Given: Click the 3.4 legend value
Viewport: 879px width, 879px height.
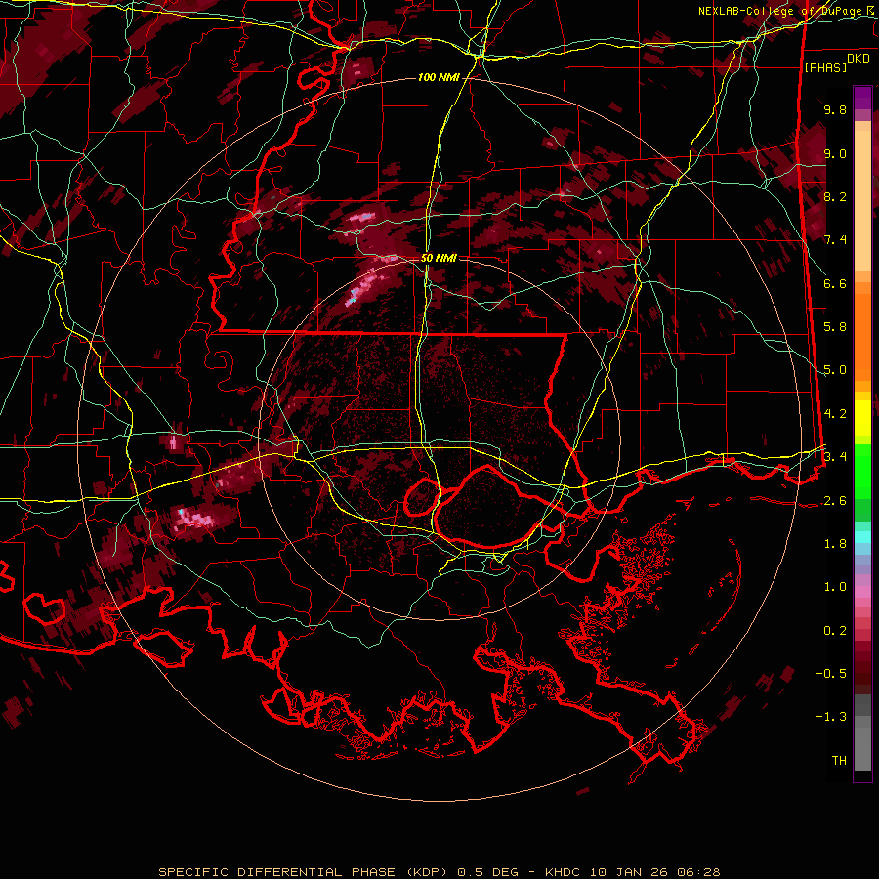Looking at the screenshot, I should (835, 457).
